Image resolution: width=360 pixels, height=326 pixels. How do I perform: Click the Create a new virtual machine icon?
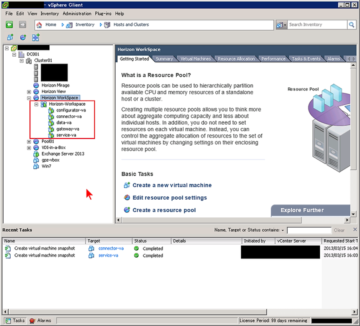[x=126, y=185]
